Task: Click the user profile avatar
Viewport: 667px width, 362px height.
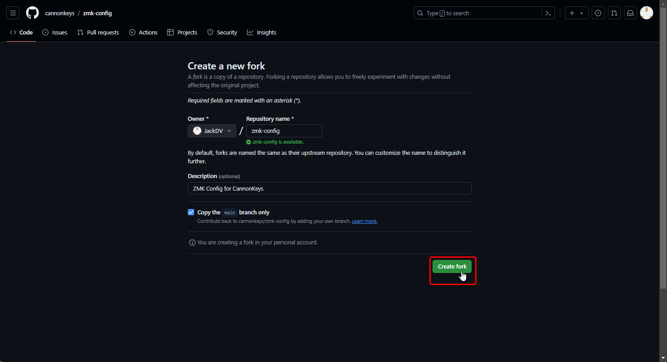Action: pos(646,13)
